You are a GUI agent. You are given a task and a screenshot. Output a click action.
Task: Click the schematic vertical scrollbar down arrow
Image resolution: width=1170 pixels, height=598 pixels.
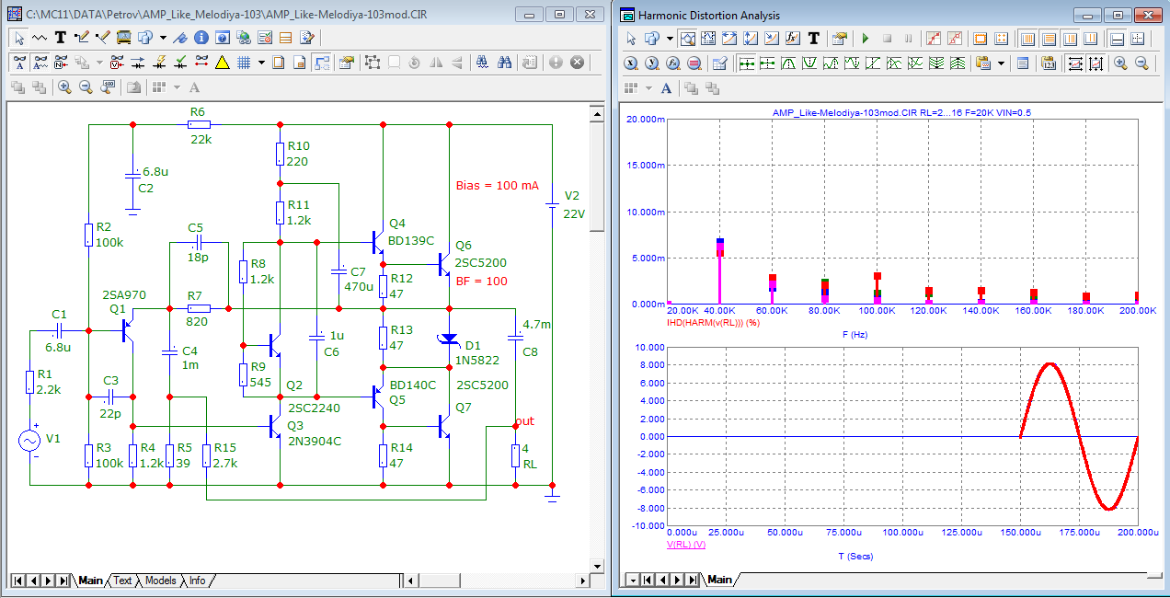coord(596,565)
